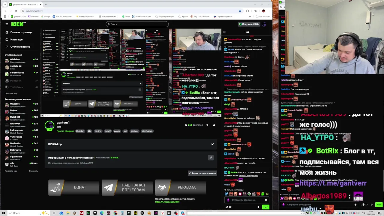This screenshot has height=216, width=384.
Task: Open the Kick hamburger sidebar menu
Action: click(7, 24)
